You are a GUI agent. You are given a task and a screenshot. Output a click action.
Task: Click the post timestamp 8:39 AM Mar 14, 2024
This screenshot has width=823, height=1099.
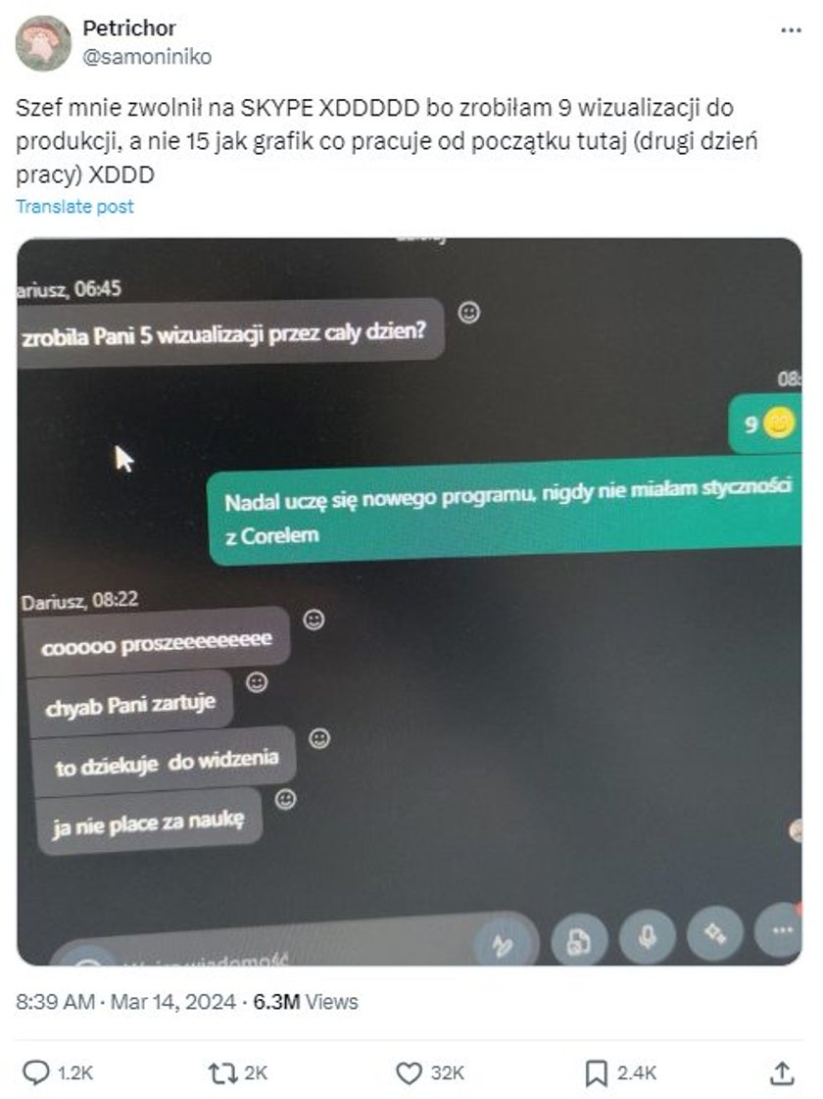coord(125,1002)
